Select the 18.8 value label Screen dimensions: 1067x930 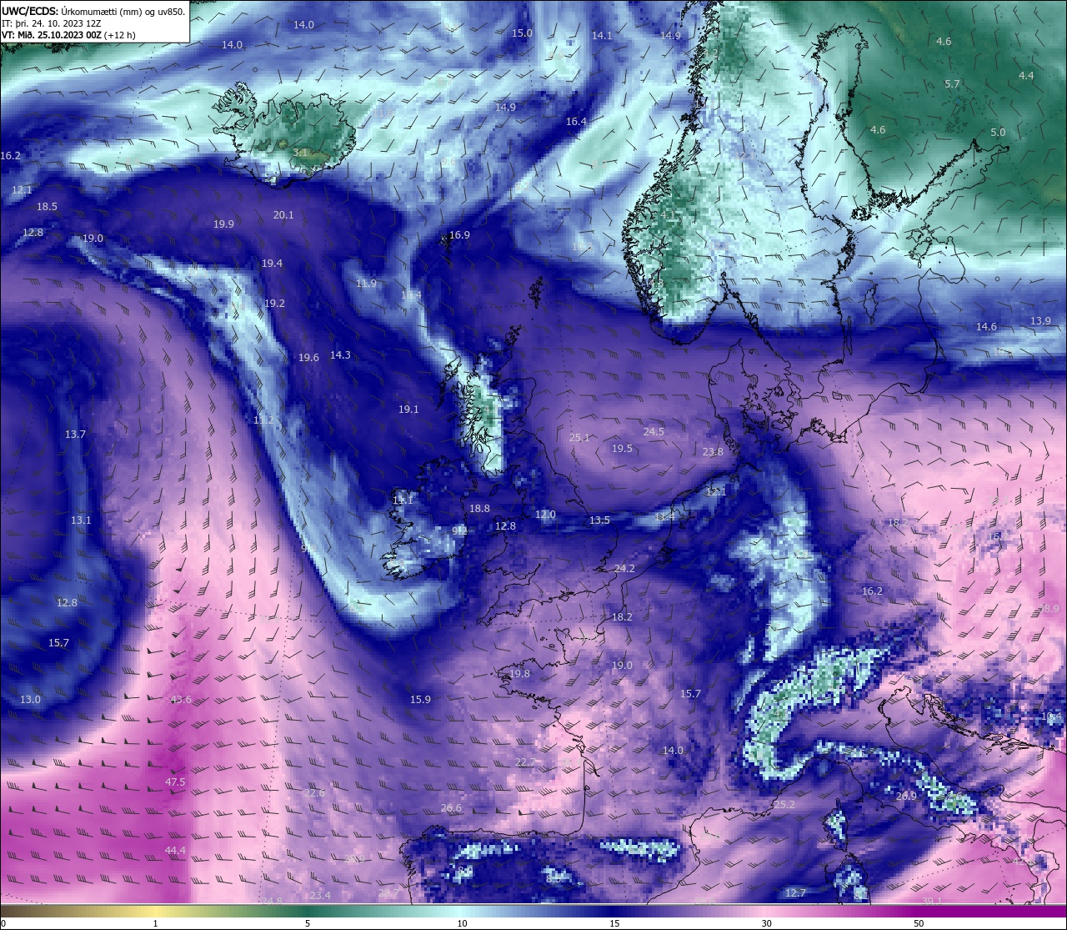(x=479, y=509)
